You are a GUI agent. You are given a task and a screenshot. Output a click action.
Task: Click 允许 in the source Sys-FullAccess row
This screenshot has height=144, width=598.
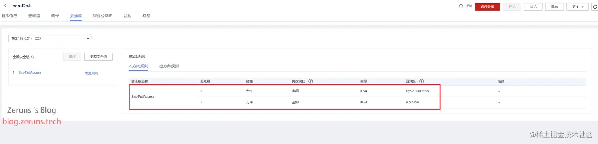tap(249, 91)
